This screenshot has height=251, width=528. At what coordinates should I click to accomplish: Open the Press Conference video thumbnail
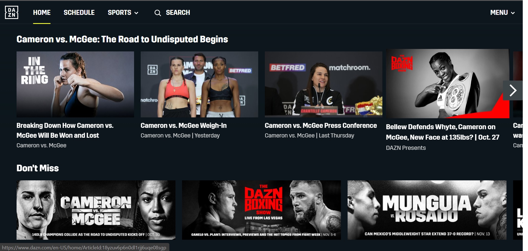[324, 84]
